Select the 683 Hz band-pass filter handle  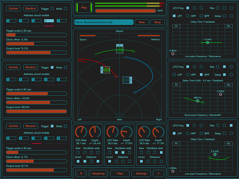tap(198, 101)
